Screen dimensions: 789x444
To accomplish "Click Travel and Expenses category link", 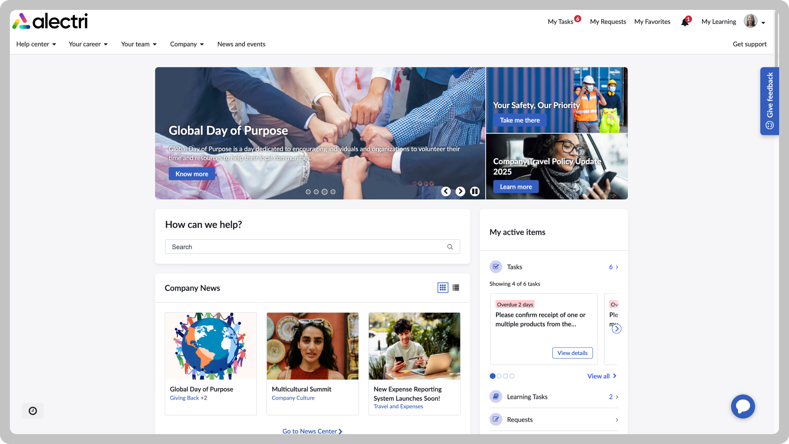I will (398, 406).
